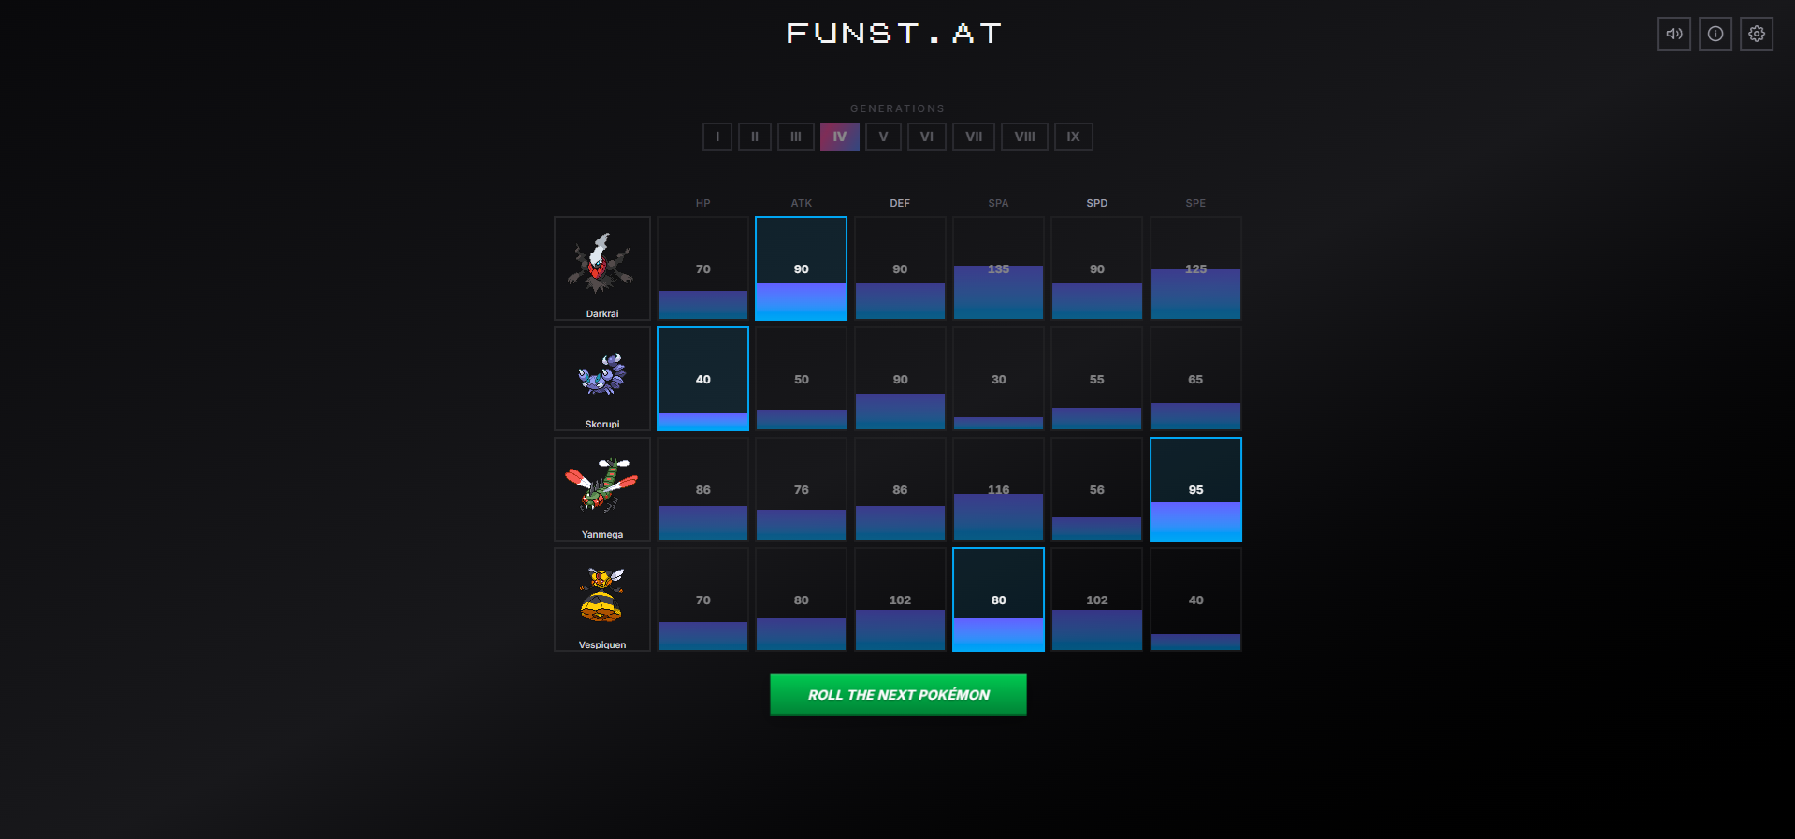Select generation VII
This screenshot has height=839, width=1795.
point(974,137)
